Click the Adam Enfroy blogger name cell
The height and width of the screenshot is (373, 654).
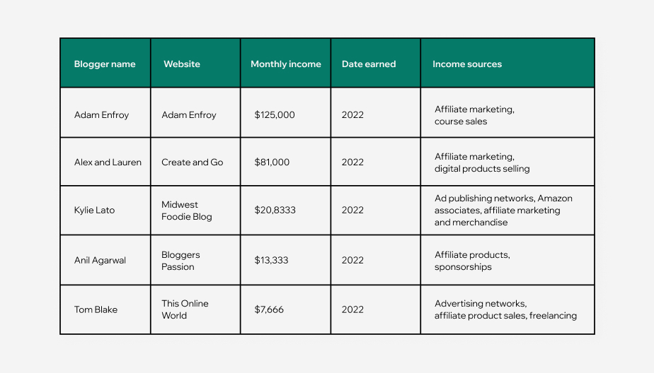[102, 115]
